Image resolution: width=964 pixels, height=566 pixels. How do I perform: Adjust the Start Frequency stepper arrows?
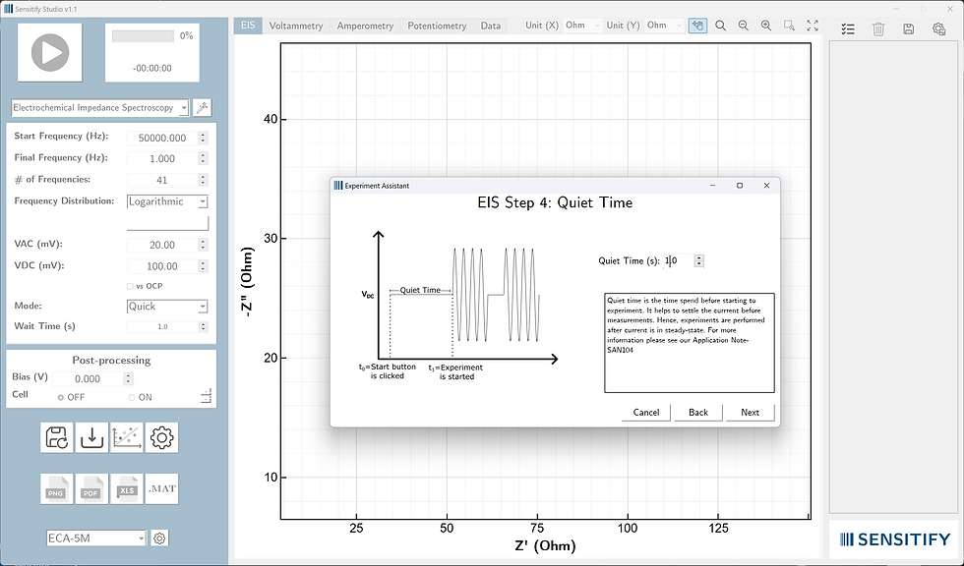point(203,139)
